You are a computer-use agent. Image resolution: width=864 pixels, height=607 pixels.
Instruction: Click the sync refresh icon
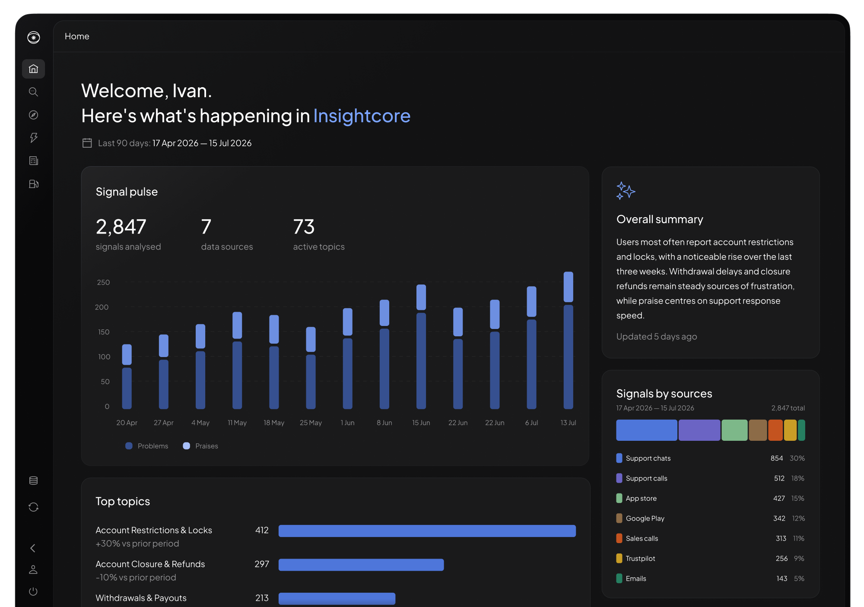point(33,507)
